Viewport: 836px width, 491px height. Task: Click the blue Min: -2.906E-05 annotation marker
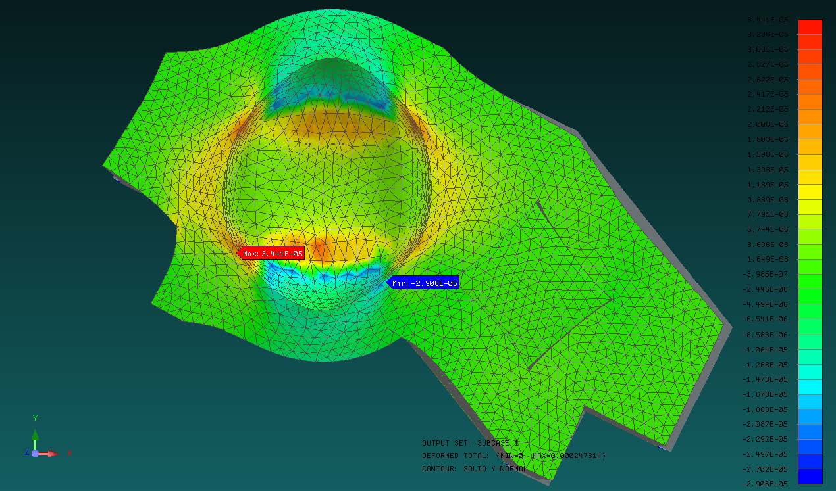pyautogui.click(x=425, y=282)
